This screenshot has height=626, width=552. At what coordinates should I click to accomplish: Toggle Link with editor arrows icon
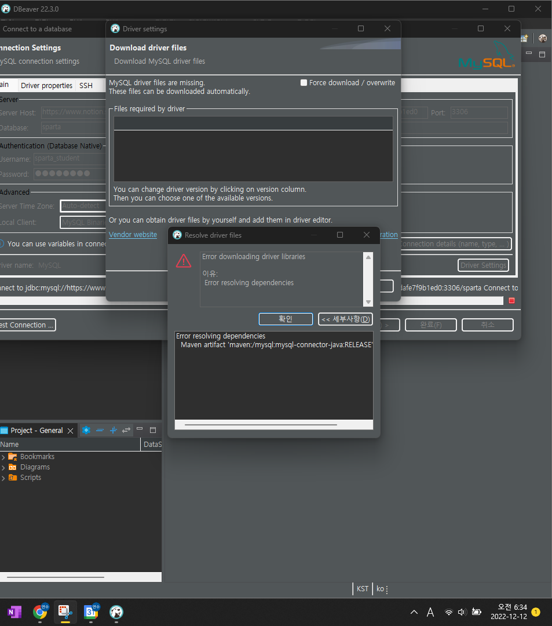point(126,430)
